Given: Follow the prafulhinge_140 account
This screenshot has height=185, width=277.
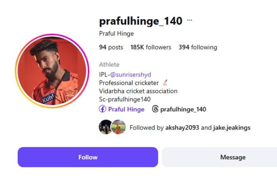Looking at the screenshot, I should tap(88, 157).
